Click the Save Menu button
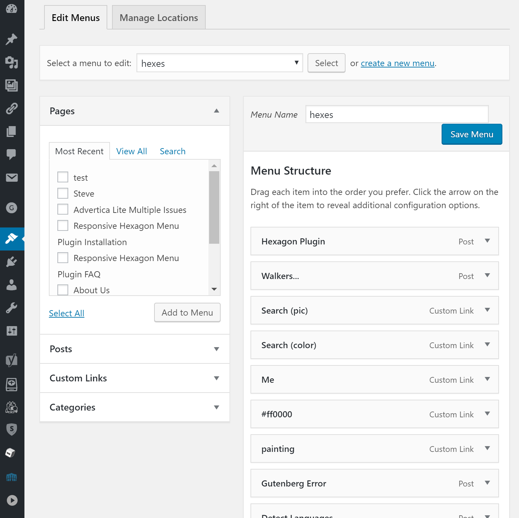Viewport: 519px width, 518px height. pyautogui.click(x=471, y=134)
